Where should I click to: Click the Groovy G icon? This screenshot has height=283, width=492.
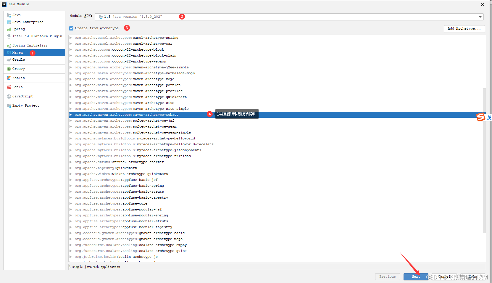[x=9, y=69]
